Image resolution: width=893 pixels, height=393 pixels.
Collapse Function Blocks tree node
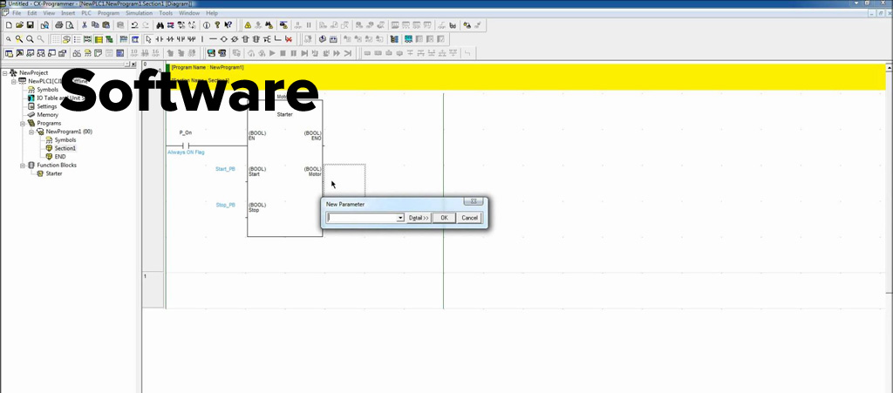pos(23,166)
